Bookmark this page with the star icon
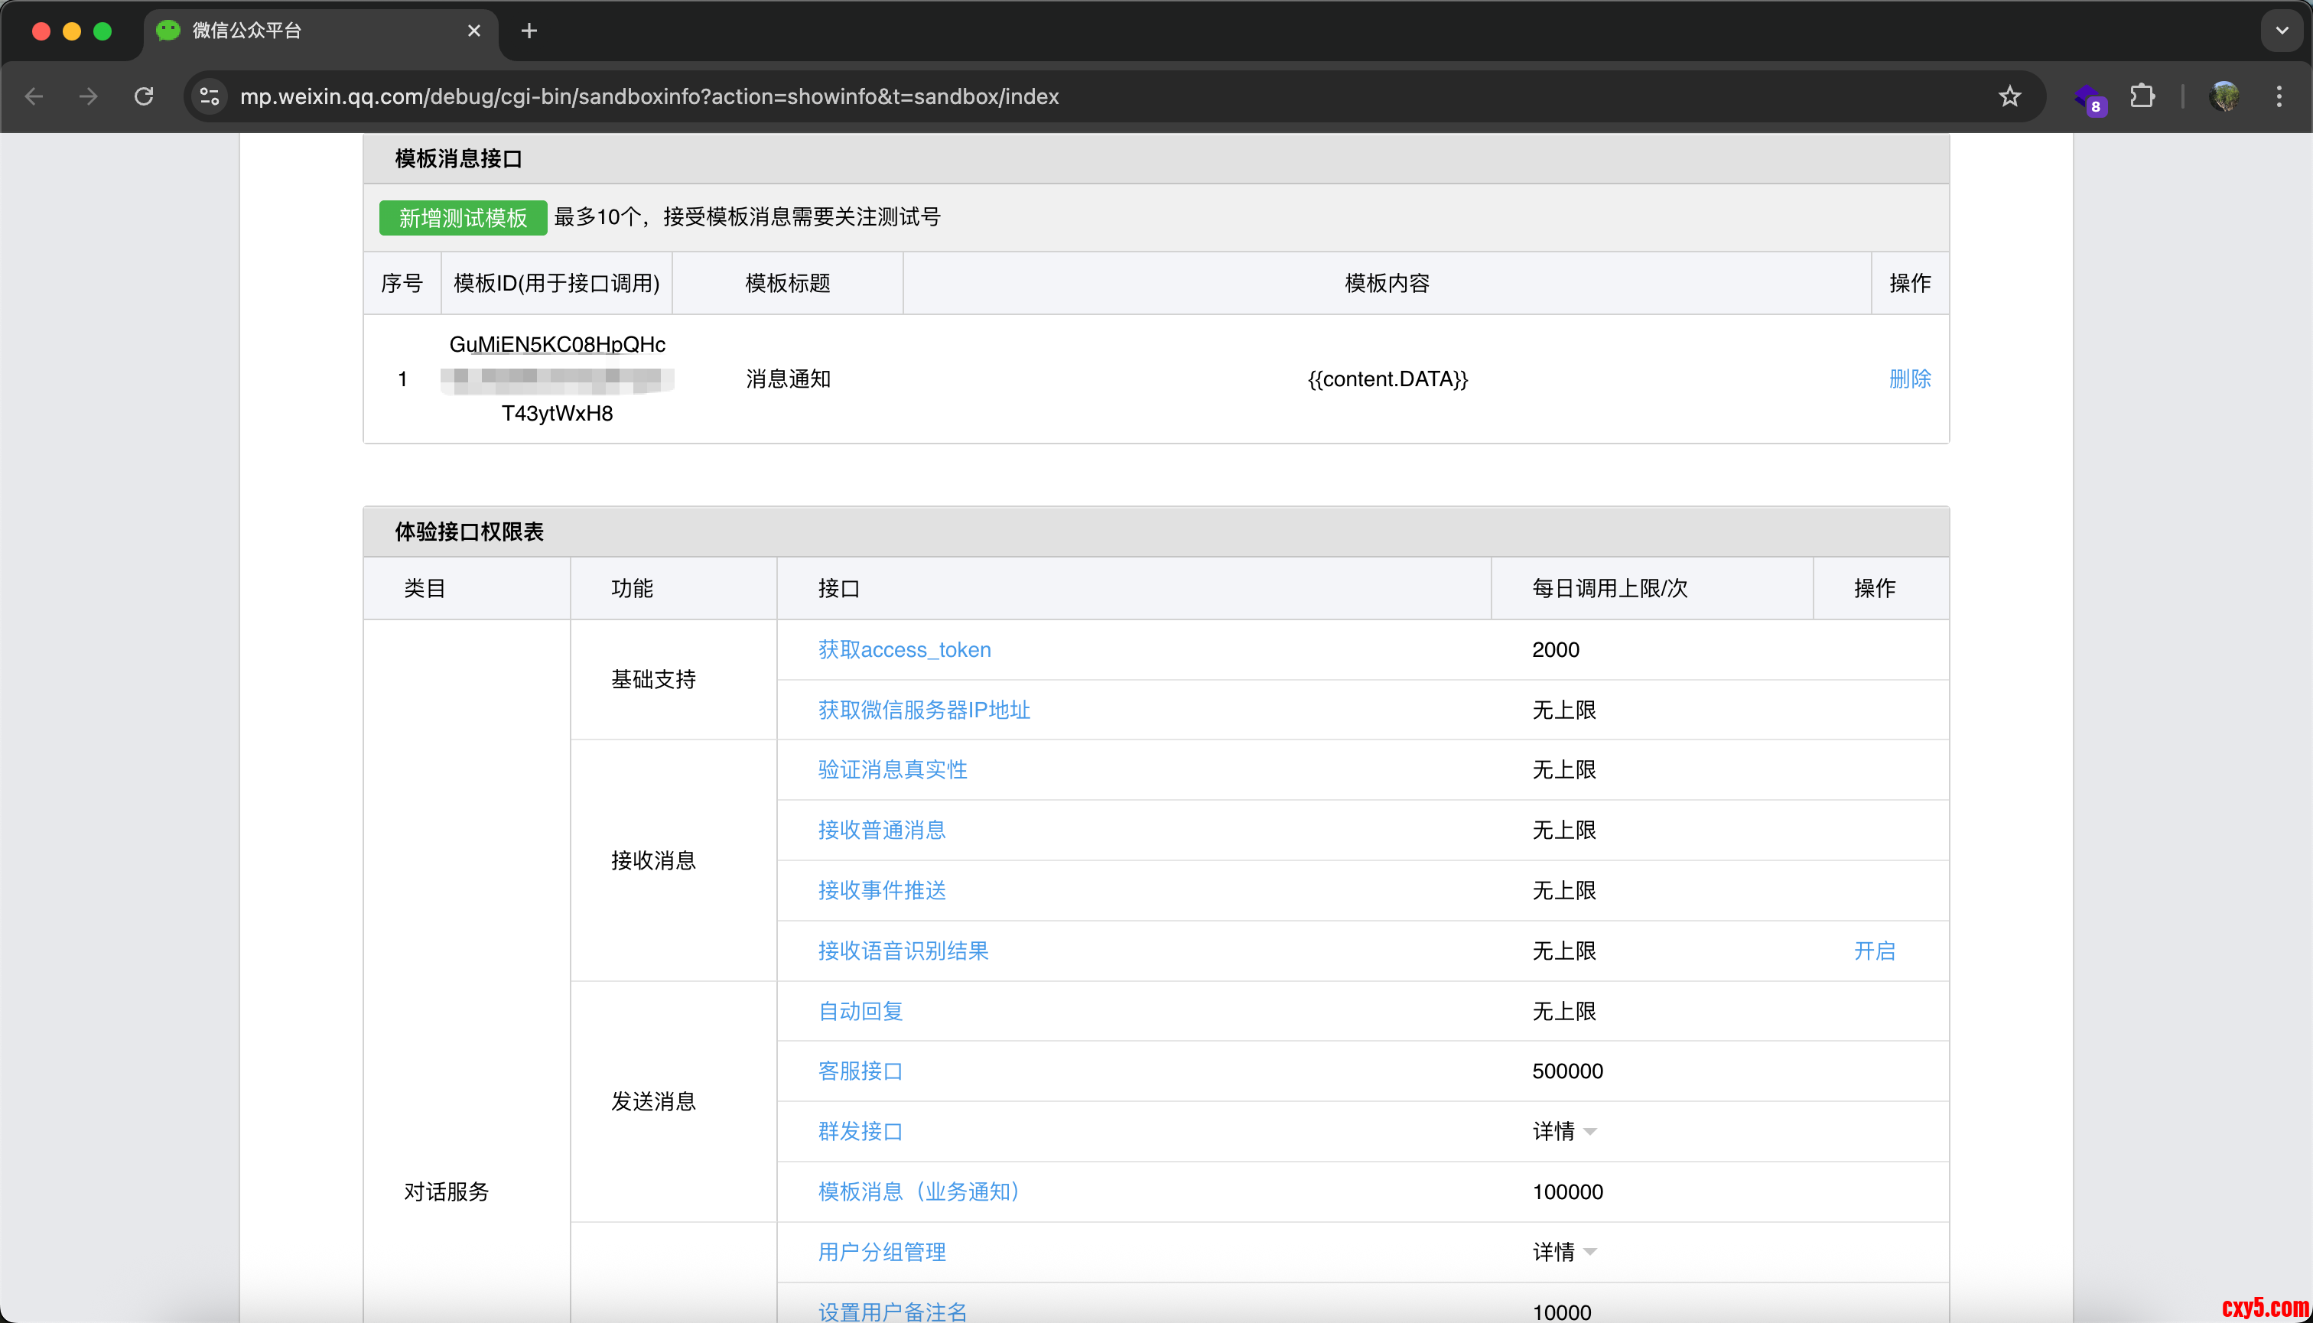Viewport: 2313px width, 1323px height. click(2009, 96)
